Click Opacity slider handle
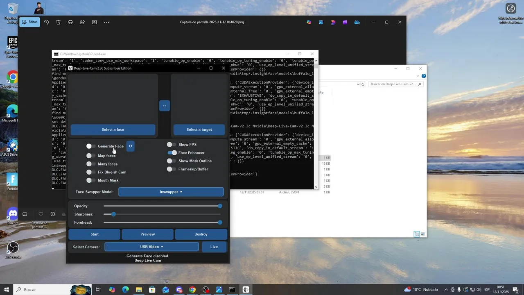The width and height of the screenshot is (524, 295). pyautogui.click(x=220, y=206)
